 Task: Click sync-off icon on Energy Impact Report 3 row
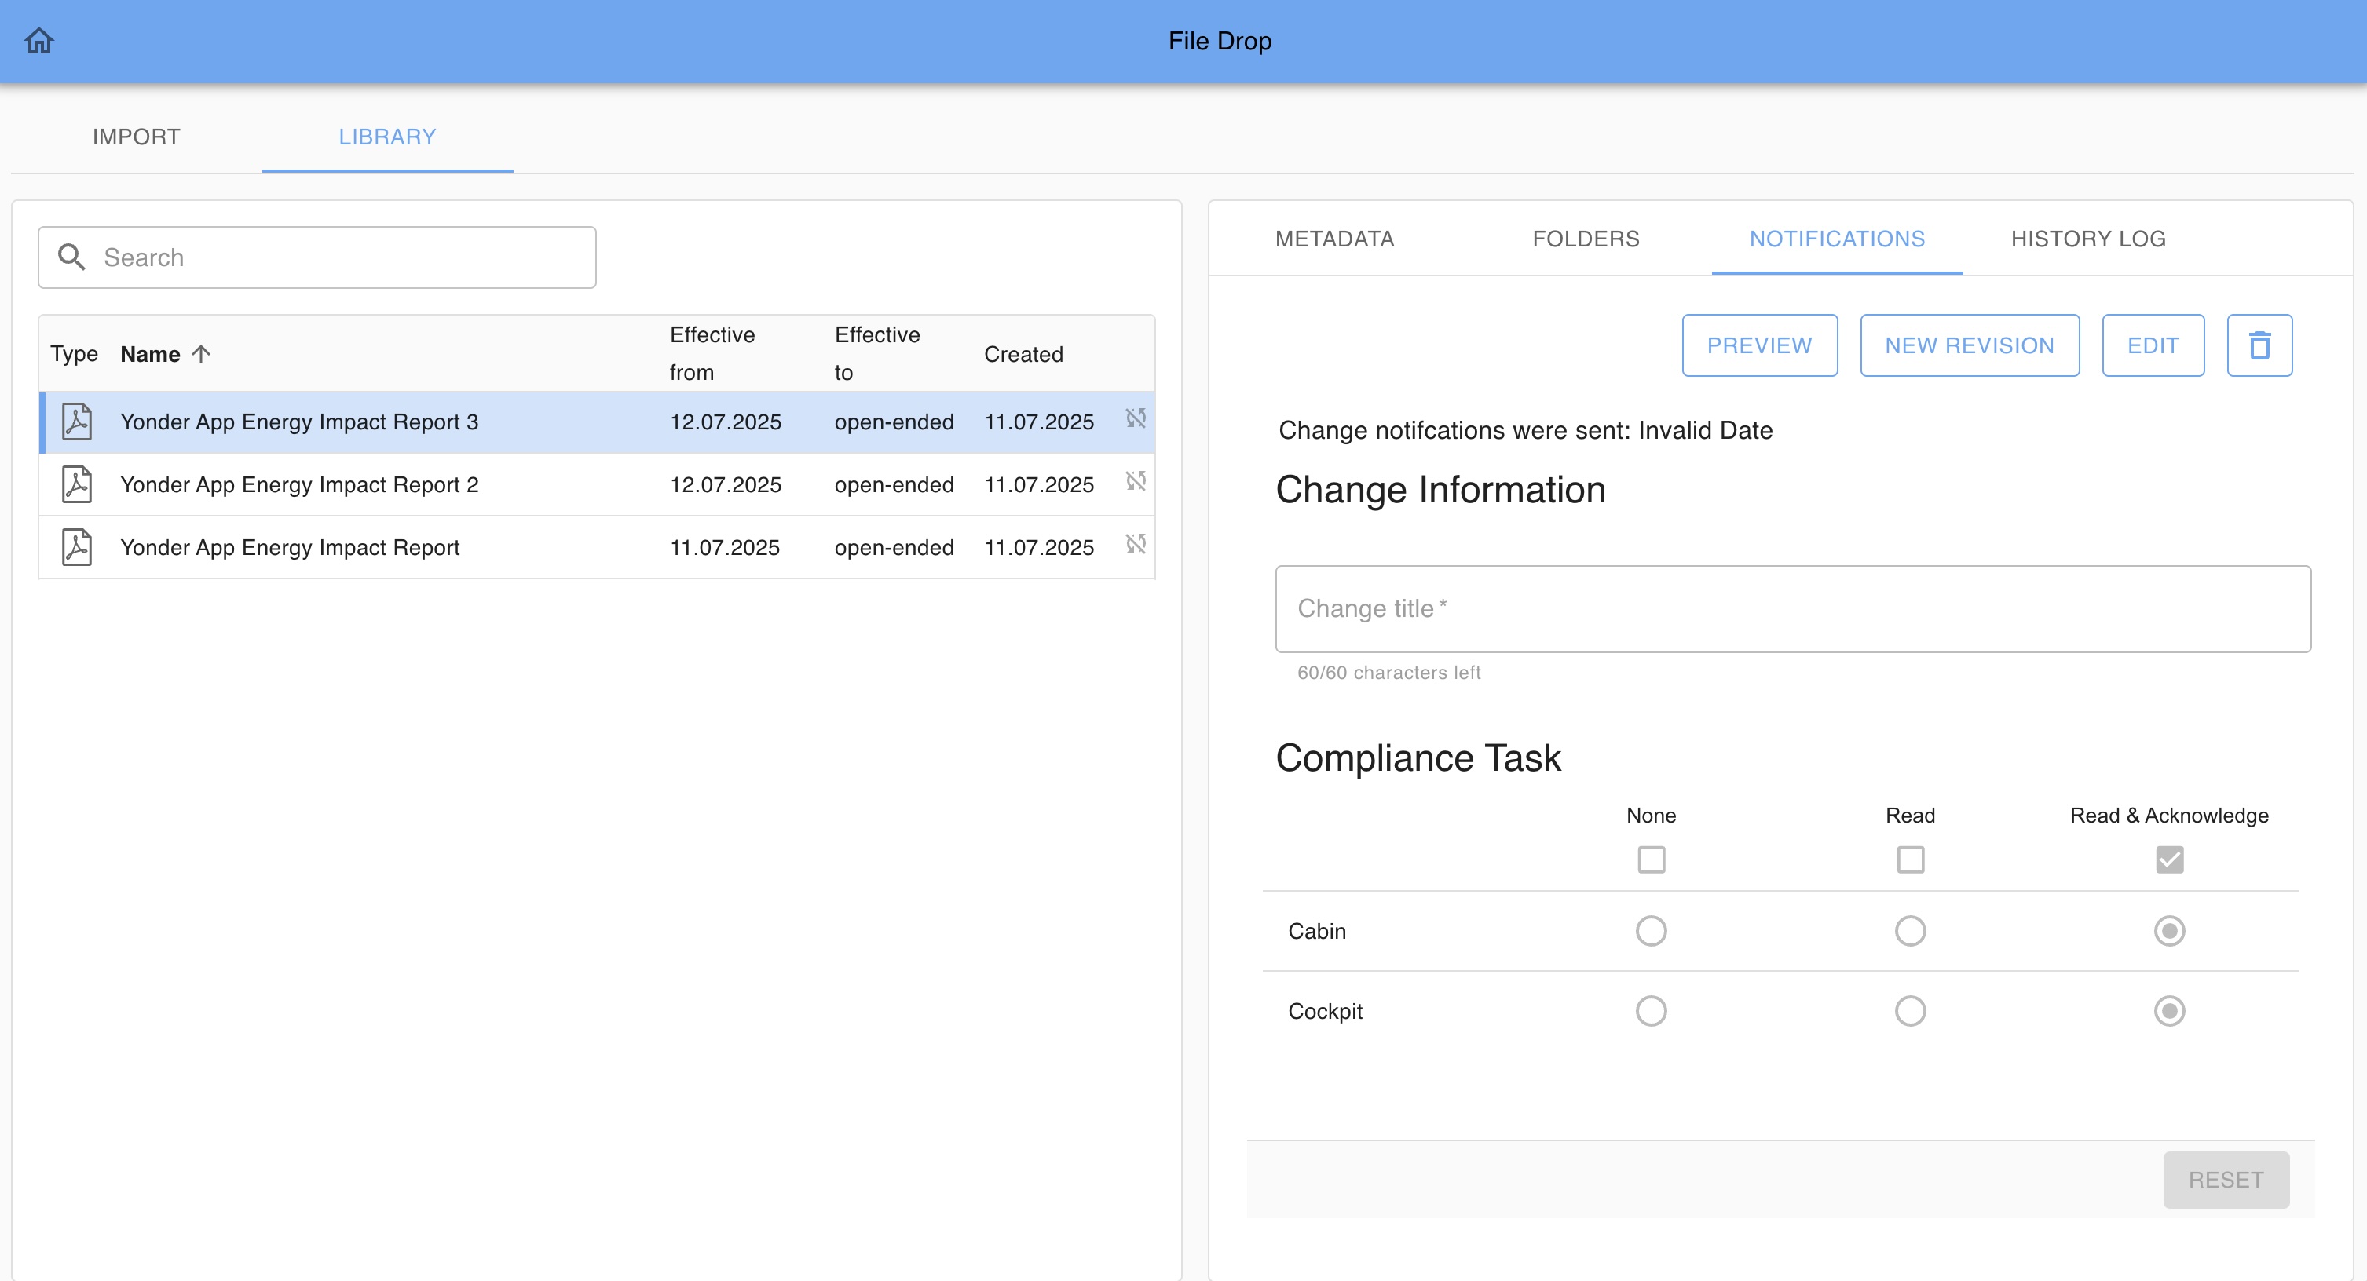(1136, 418)
